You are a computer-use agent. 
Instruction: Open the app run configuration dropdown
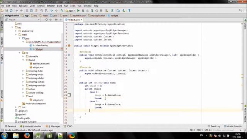(x=70, y=10)
